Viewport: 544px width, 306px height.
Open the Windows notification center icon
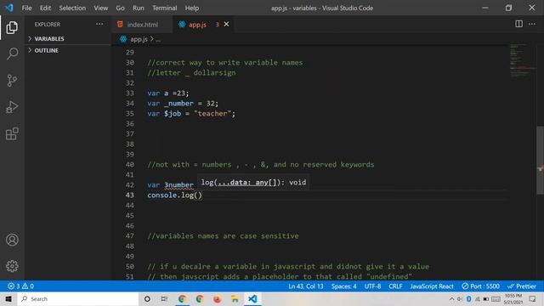(532, 298)
